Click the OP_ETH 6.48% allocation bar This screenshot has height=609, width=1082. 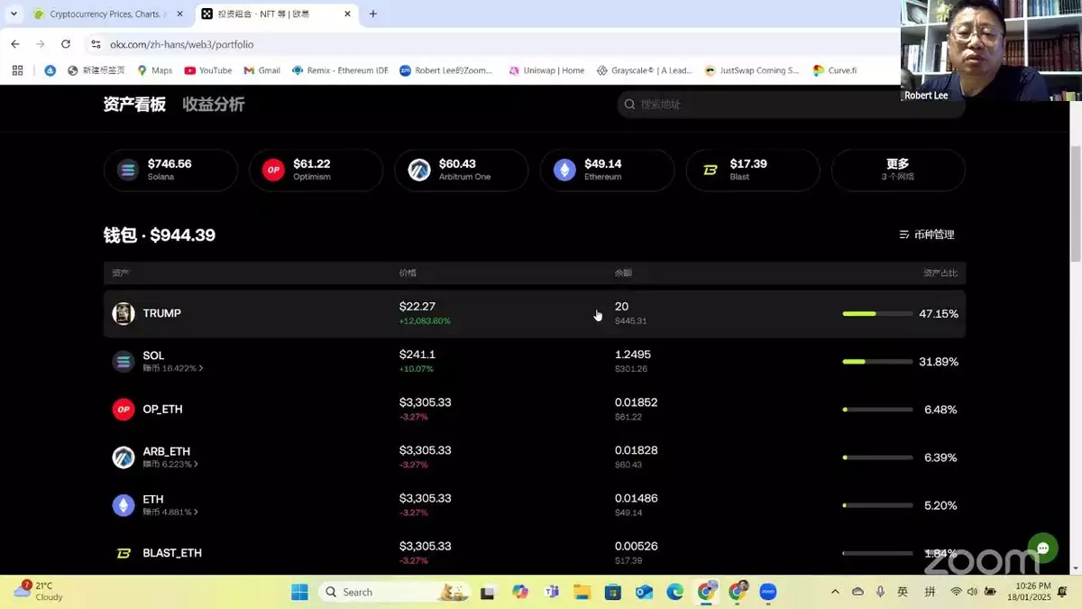pyautogui.click(x=877, y=410)
